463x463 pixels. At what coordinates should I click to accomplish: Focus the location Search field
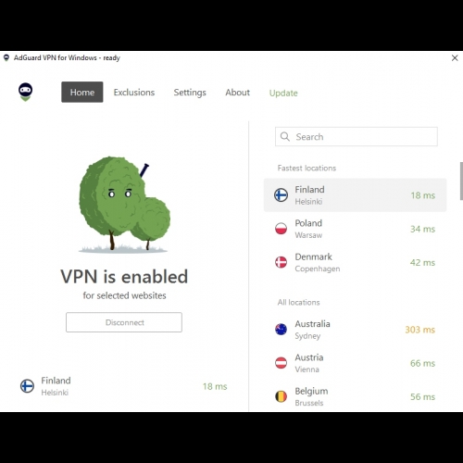point(357,136)
